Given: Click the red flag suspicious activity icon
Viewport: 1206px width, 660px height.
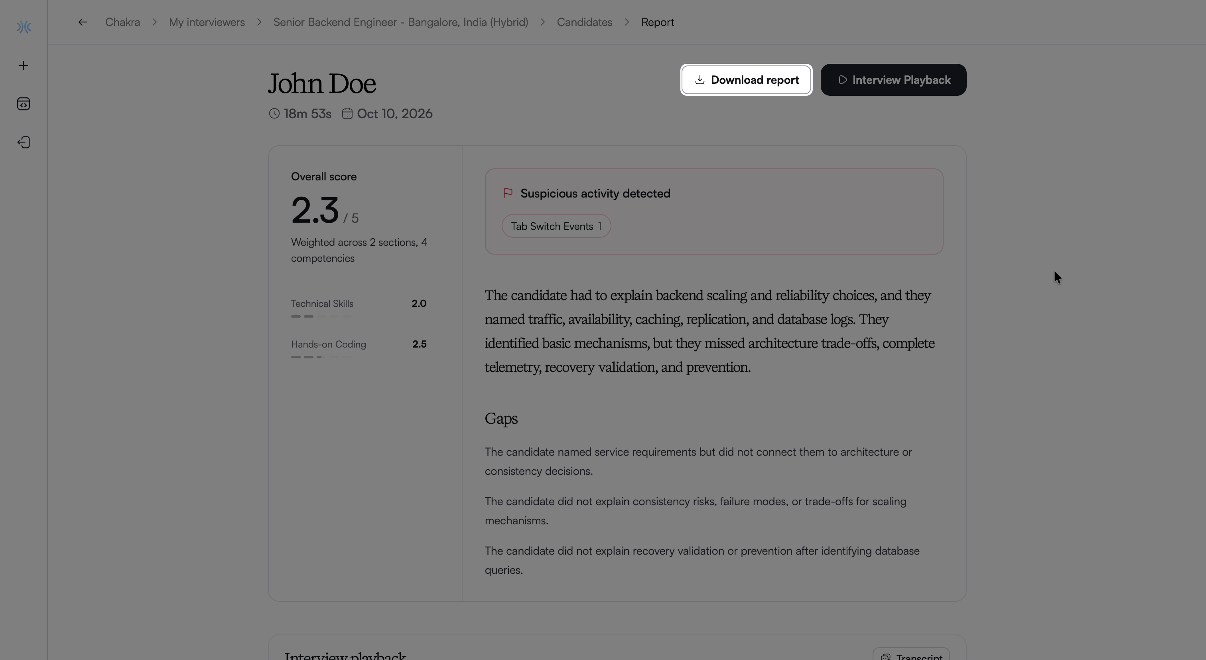Looking at the screenshot, I should point(508,194).
